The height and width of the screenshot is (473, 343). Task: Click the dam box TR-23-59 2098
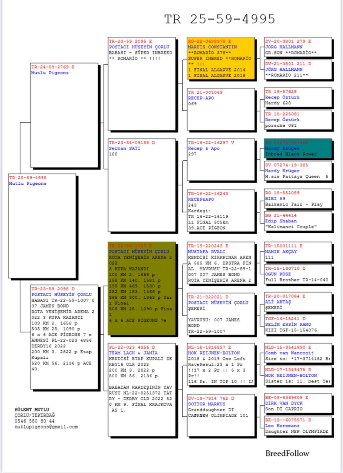click(x=64, y=337)
